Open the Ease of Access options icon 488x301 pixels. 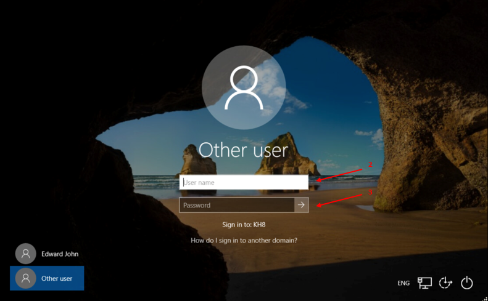(x=445, y=283)
